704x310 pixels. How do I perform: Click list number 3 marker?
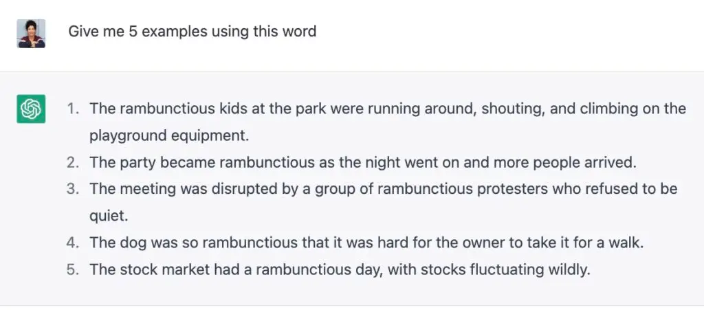point(73,189)
